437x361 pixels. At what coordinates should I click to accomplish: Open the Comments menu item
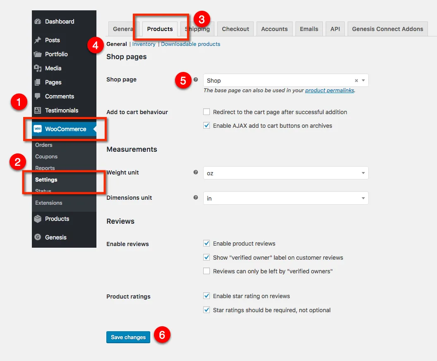[64, 96]
